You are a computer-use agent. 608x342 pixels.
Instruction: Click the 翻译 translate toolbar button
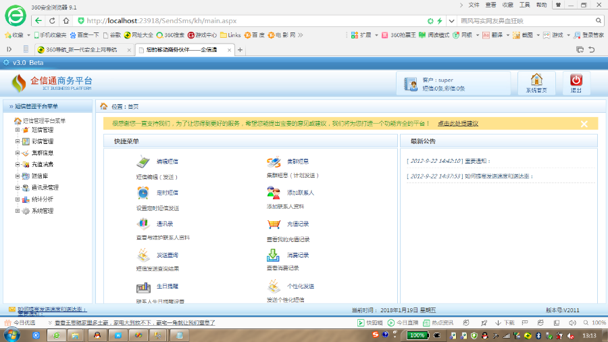pos(492,35)
